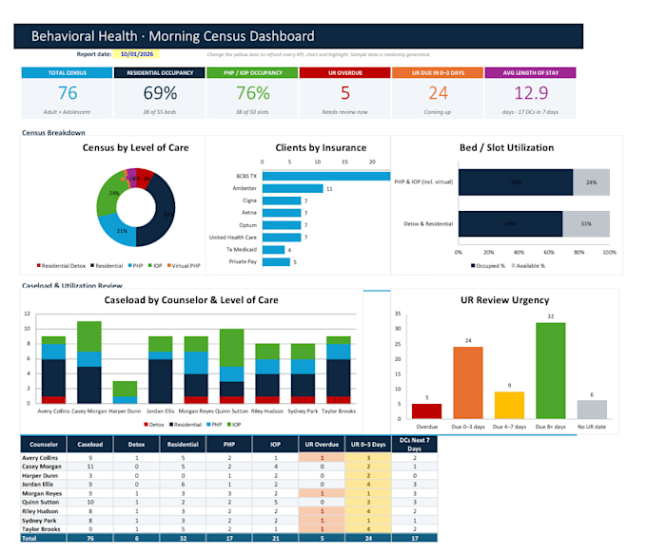Click the gray No UR date bar
647x554 pixels.
click(592, 410)
